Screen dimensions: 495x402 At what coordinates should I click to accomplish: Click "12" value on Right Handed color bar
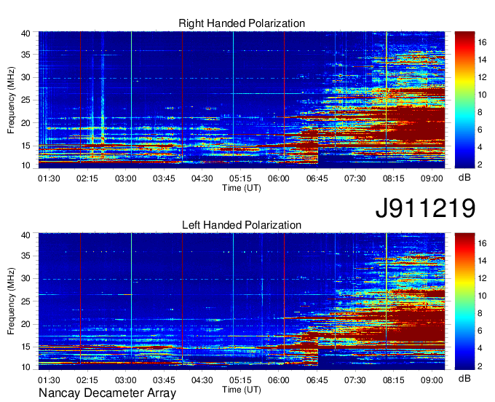pyautogui.click(x=482, y=77)
